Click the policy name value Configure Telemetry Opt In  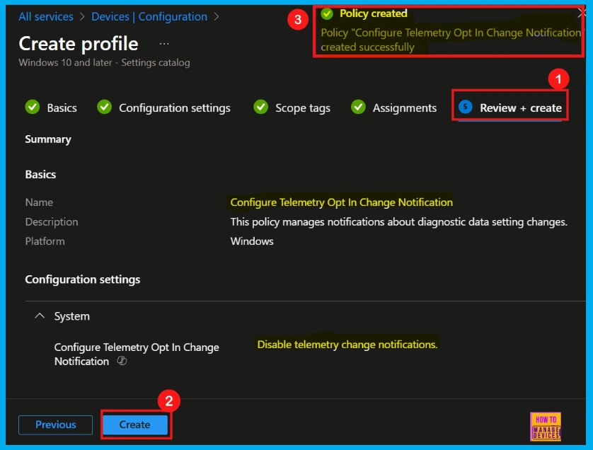pyautogui.click(x=342, y=202)
